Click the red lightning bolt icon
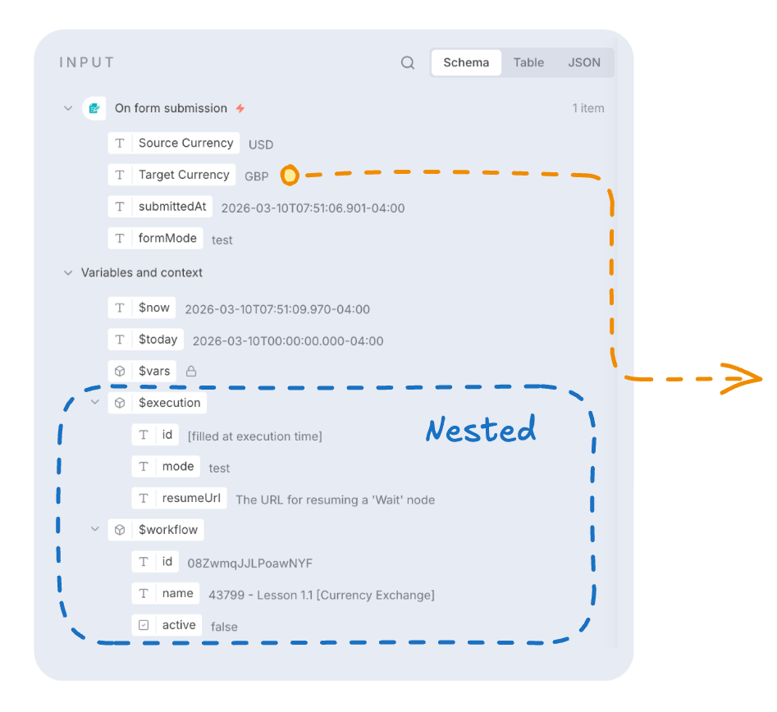The image size is (777, 712). [240, 108]
